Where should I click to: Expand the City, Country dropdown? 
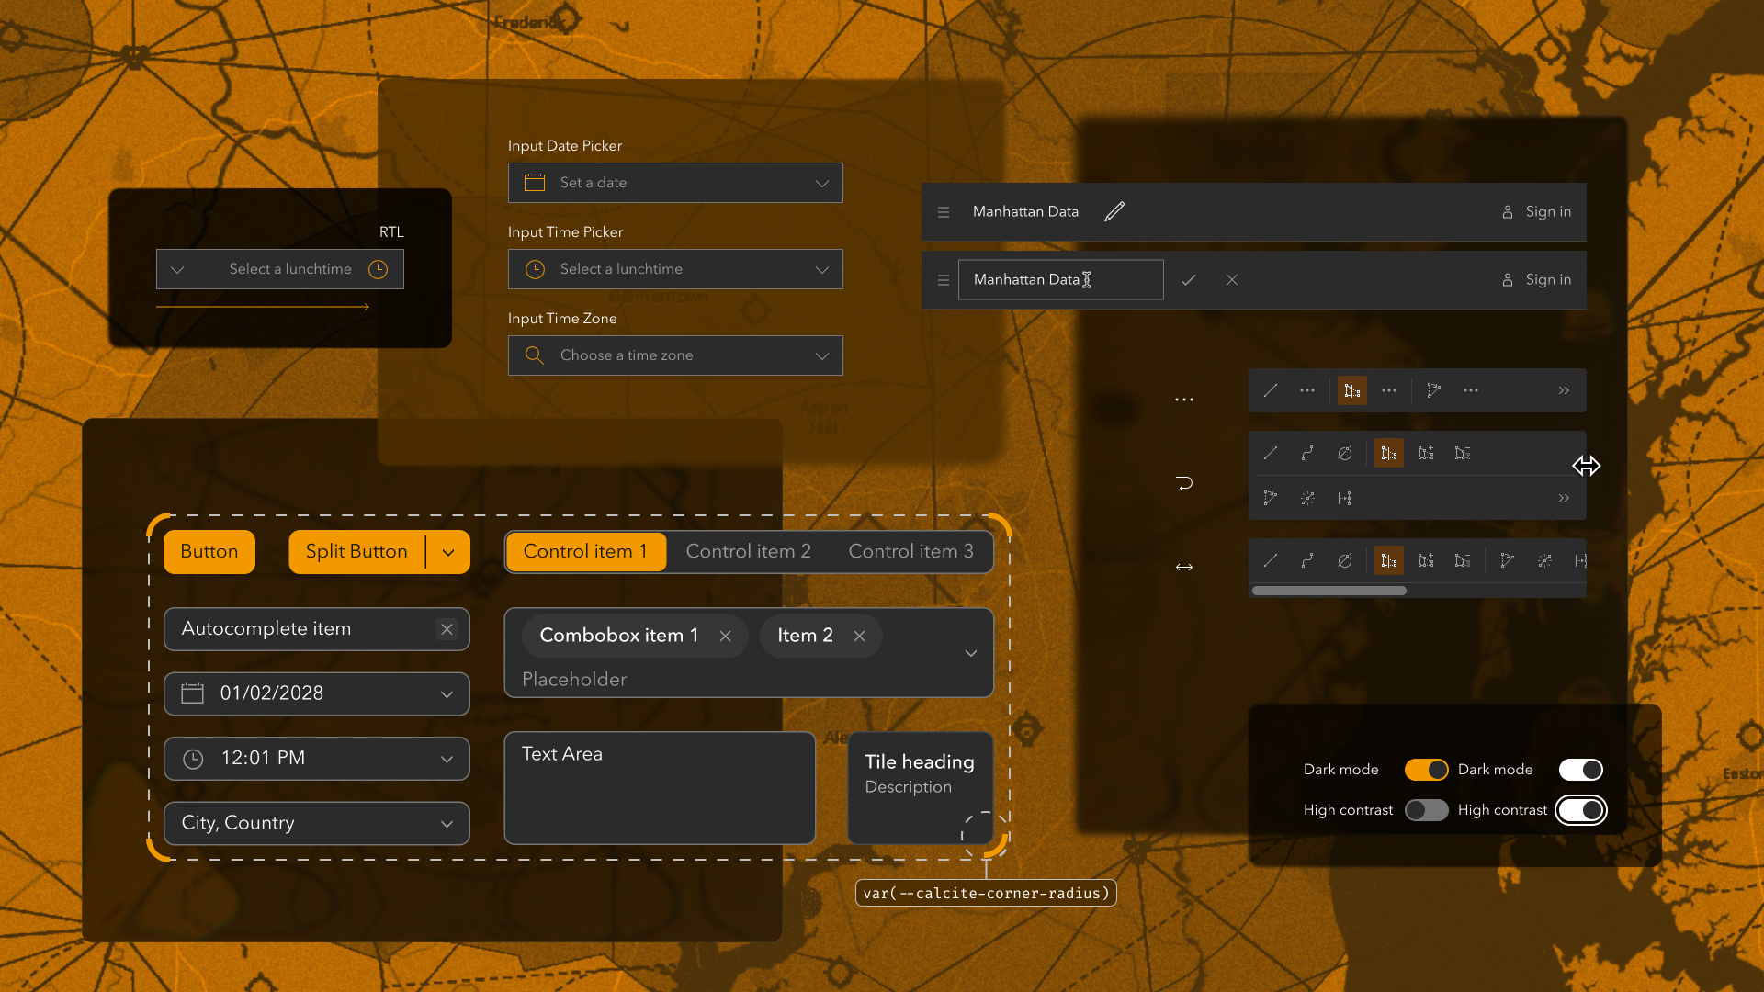(447, 824)
